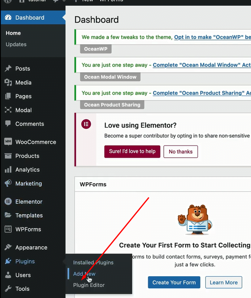Click the Ocean Product Sharing gray label

[112, 105]
